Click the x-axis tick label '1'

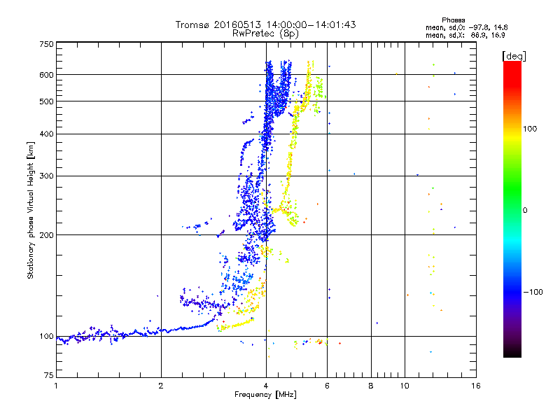[x=56, y=386]
